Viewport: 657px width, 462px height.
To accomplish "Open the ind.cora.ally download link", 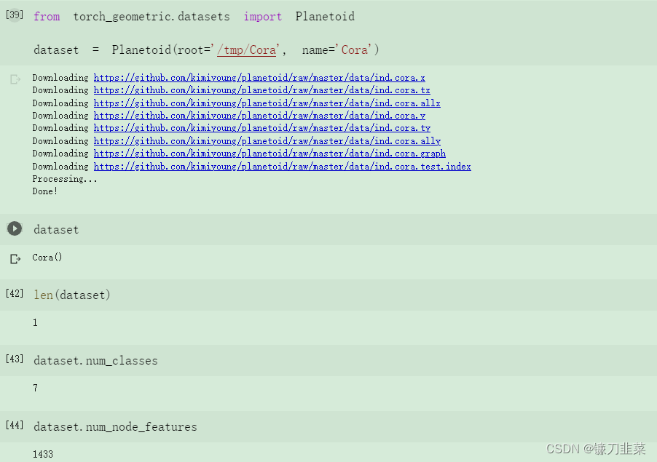I will coord(267,141).
